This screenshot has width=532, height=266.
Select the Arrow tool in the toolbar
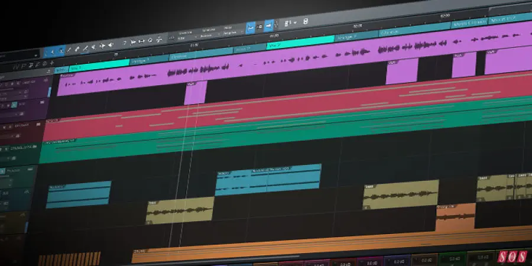click(x=52, y=52)
